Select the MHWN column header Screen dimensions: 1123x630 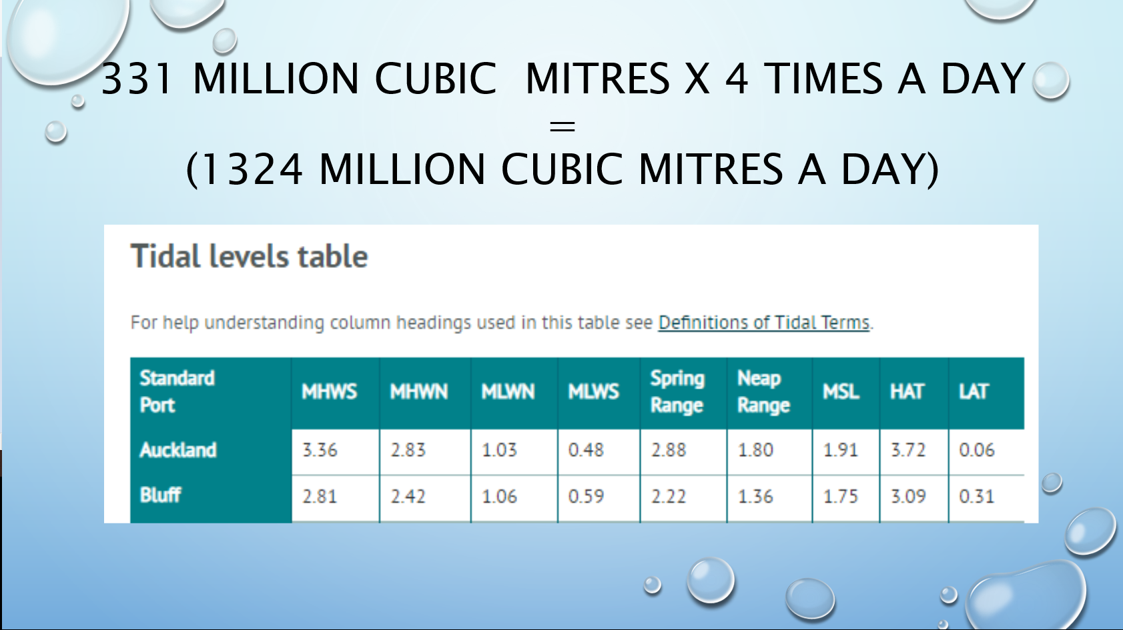click(418, 392)
